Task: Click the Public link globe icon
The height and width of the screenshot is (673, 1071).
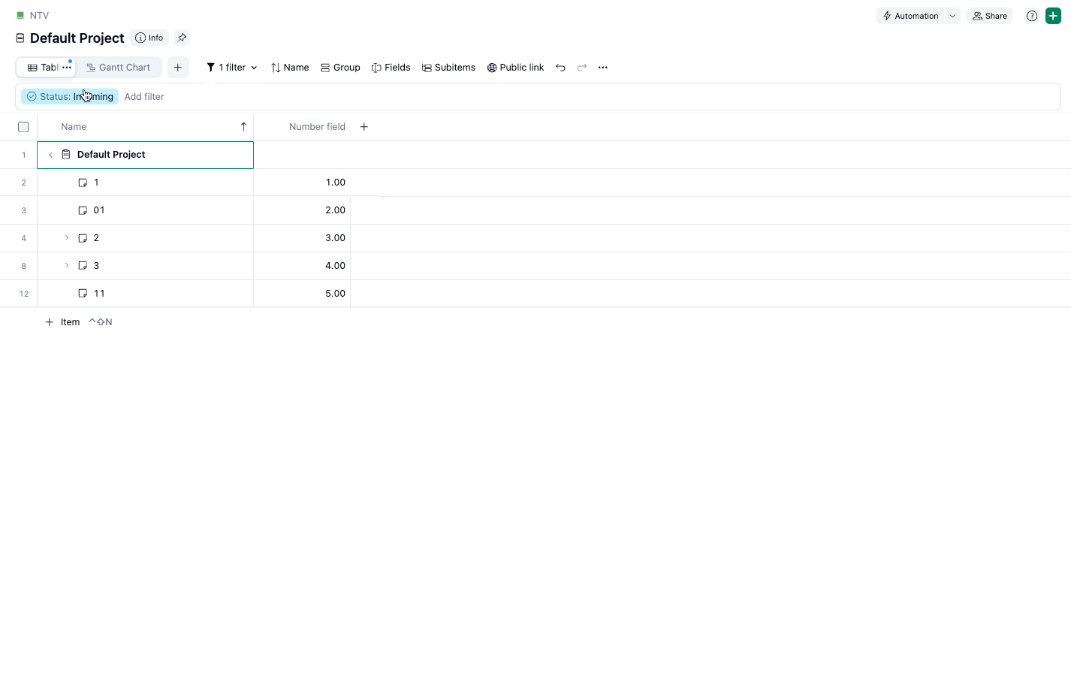Action: 493,67
